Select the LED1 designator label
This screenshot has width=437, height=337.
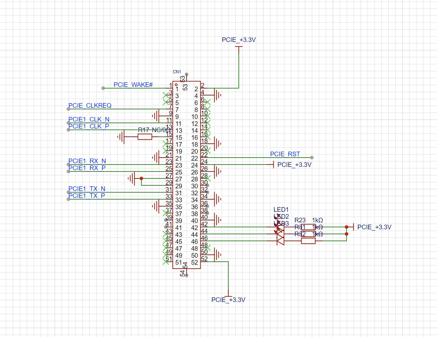click(x=281, y=209)
